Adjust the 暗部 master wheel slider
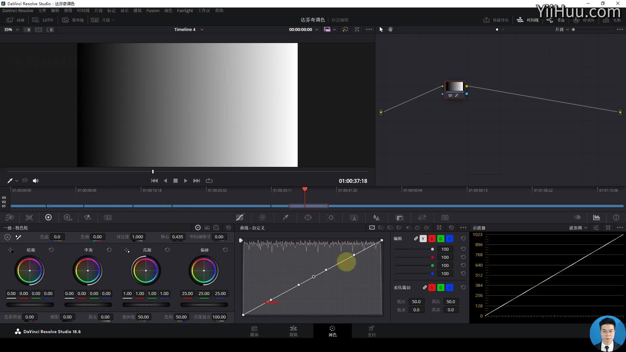Screen dimensions: 626x352 30,305
